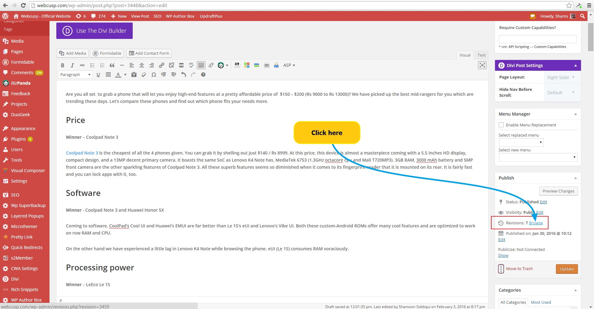Toggle the toolbar kitchen sink

pos(201,65)
